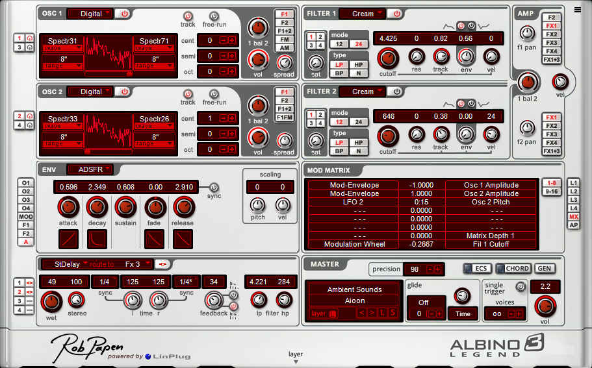Select the decay exponential curve shape icon
The height and width of the screenshot is (368, 592).
[96, 239]
